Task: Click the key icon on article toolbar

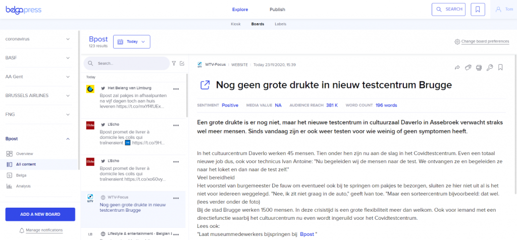Action: click(x=490, y=68)
